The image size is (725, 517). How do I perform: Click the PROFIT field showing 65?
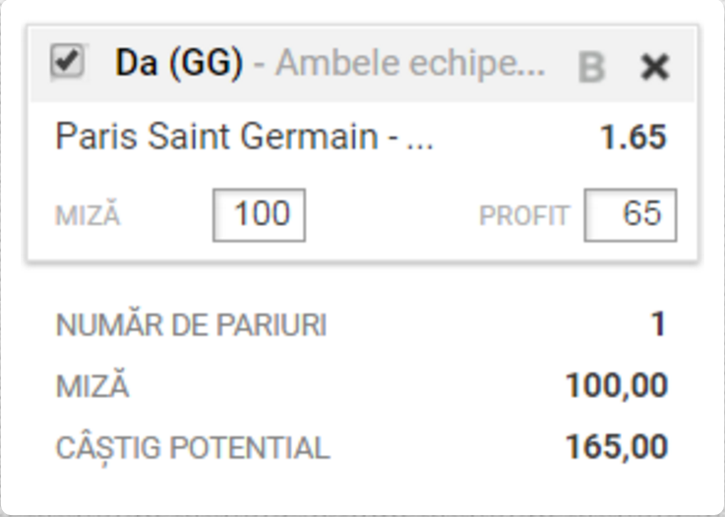click(631, 215)
